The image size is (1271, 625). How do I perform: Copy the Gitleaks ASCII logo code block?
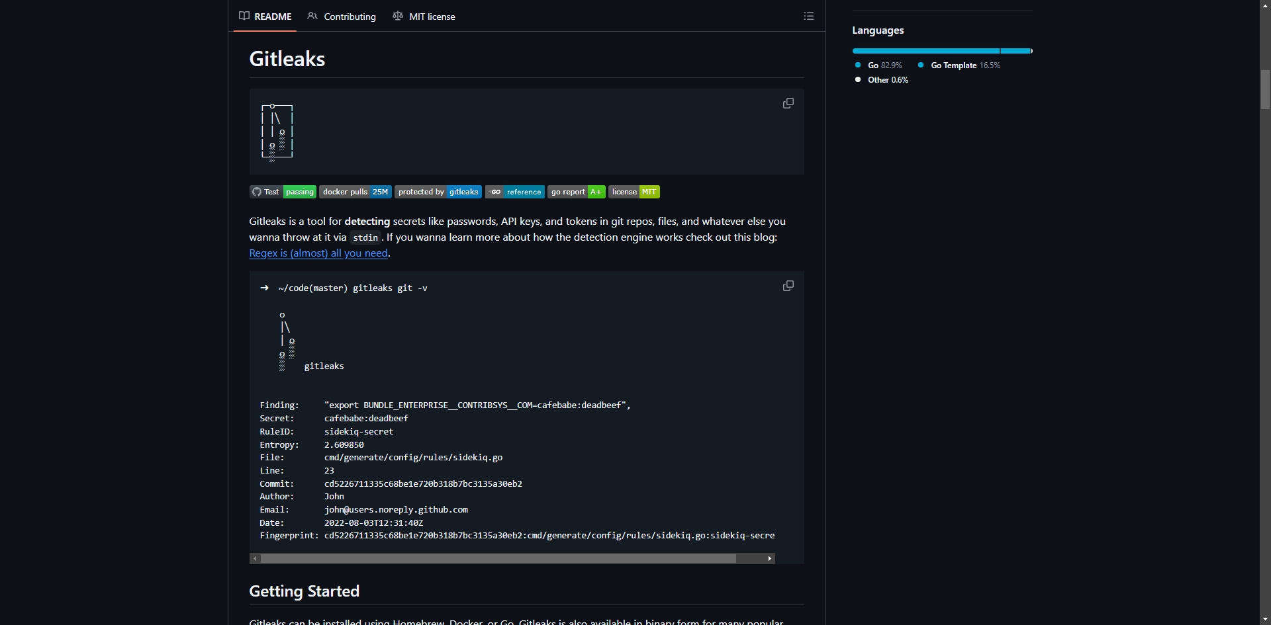click(788, 104)
